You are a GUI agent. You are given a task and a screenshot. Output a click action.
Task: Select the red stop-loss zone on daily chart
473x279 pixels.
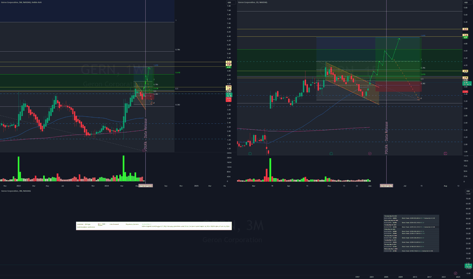point(398,87)
